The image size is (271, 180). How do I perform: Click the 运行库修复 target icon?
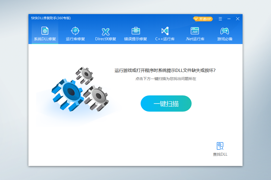click(x=75, y=31)
